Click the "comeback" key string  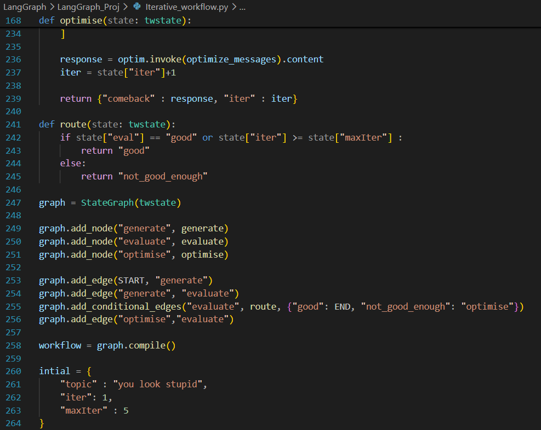(x=128, y=99)
